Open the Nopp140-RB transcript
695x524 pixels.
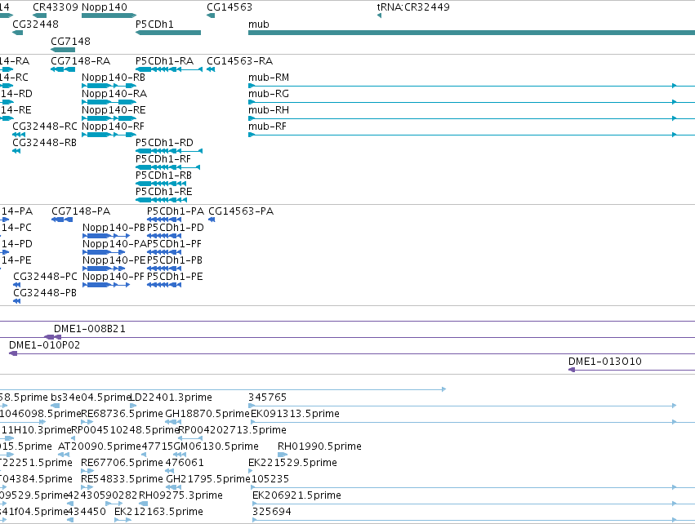pos(114,78)
